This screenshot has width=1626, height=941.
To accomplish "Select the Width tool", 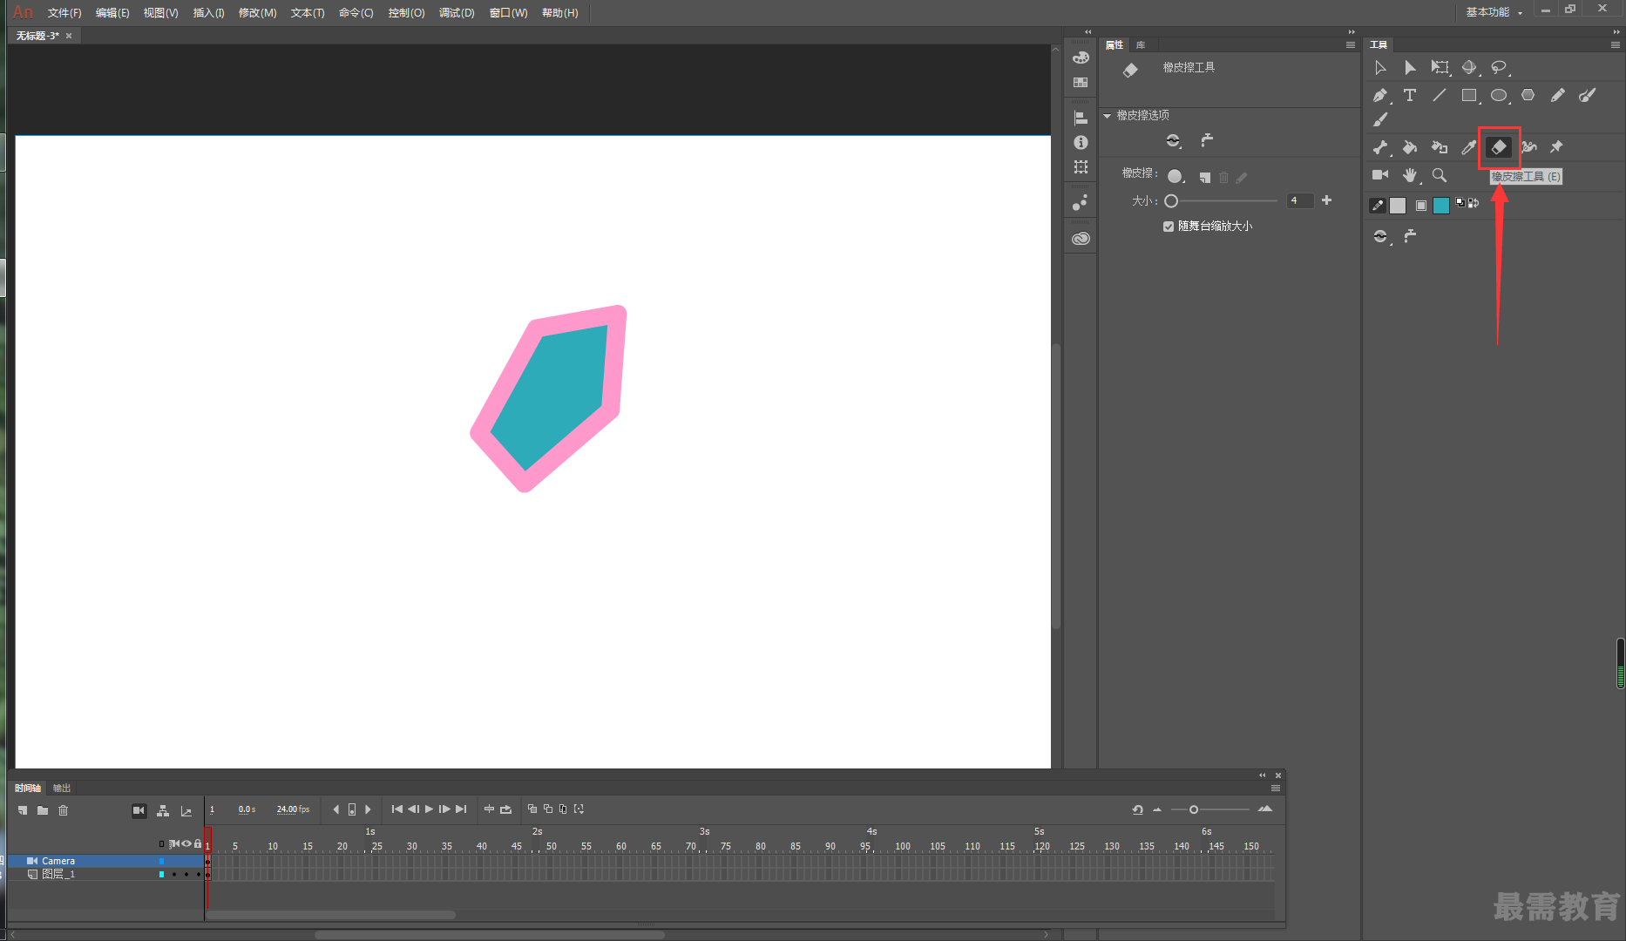I will 1528,147.
